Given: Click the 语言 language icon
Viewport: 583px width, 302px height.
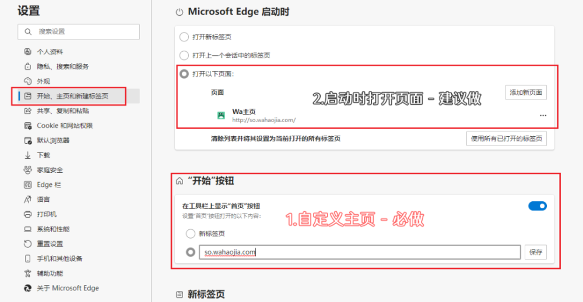Looking at the screenshot, I should (x=27, y=200).
